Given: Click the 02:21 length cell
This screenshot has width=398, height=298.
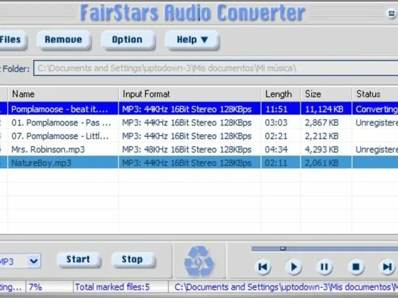Looking at the screenshot, I should point(281,136).
